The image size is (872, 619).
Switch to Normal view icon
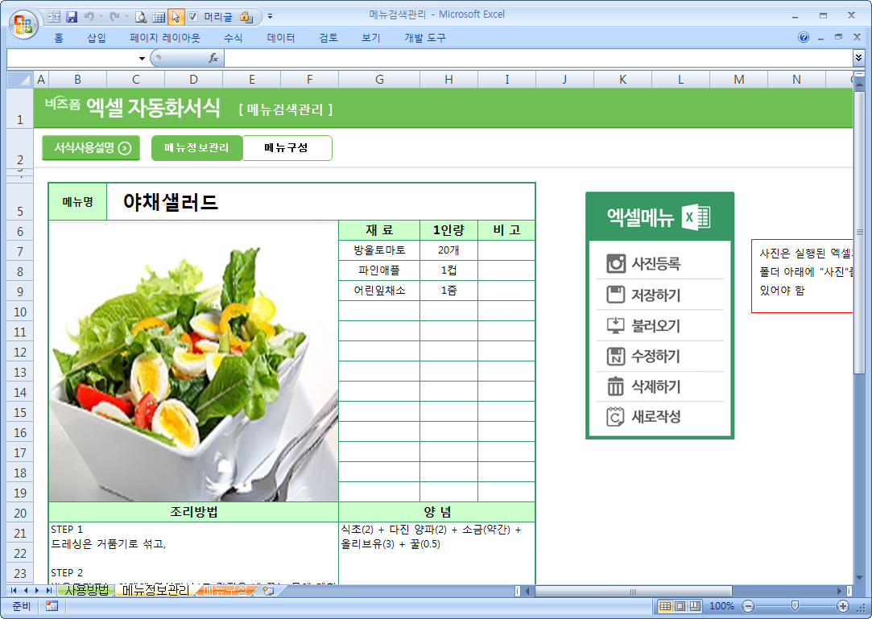[x=664, y=605]
